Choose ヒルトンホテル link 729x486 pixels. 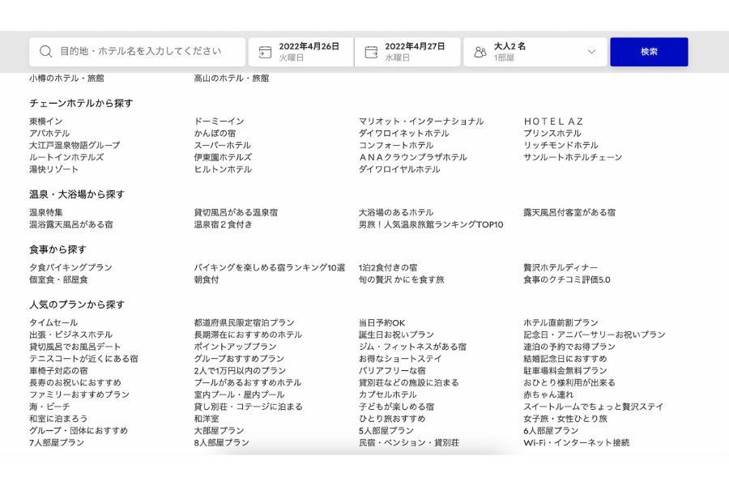[x=223, y=169]
